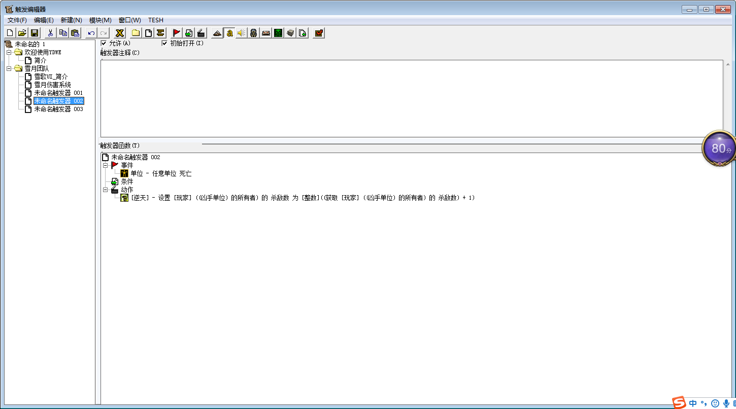Click the clapperboard New Action icon
The width and height of the screenshot is (736, 409).
click(x=201, y=33)
